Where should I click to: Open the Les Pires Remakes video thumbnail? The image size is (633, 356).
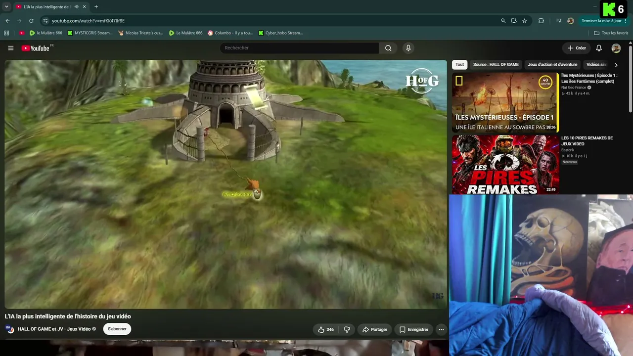point(505,165)
